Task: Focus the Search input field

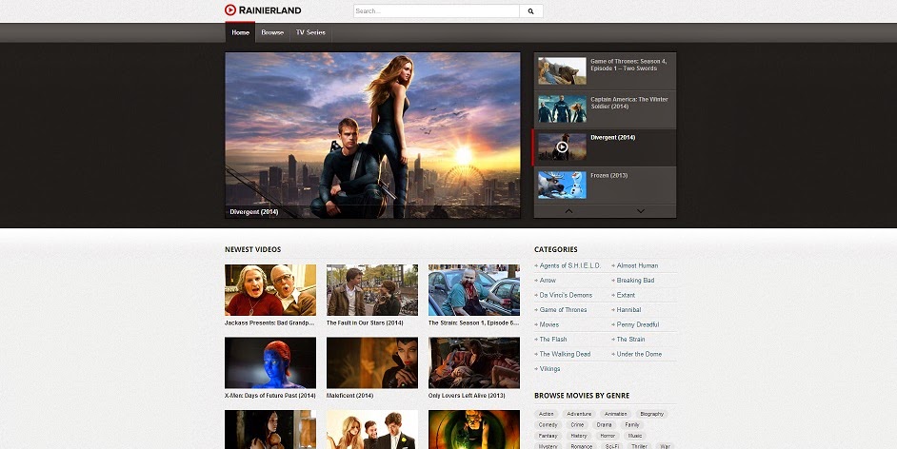Action: (x=436, y=10)
